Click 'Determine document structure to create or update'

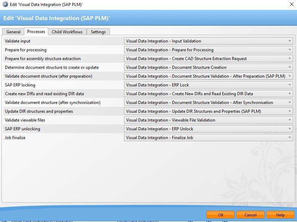click(52, 67)
